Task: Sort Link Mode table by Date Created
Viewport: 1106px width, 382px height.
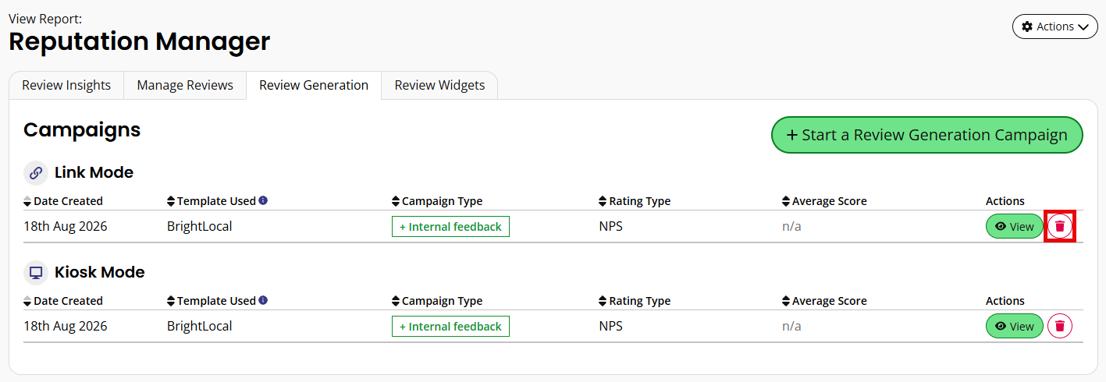Action: pyautogui.click(x=63, y=201)
